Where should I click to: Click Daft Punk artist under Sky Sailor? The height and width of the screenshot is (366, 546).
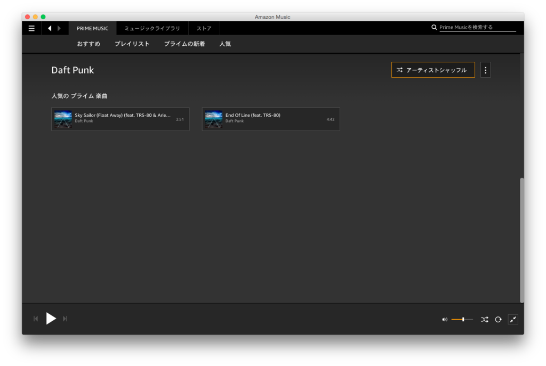coord(84,121)
